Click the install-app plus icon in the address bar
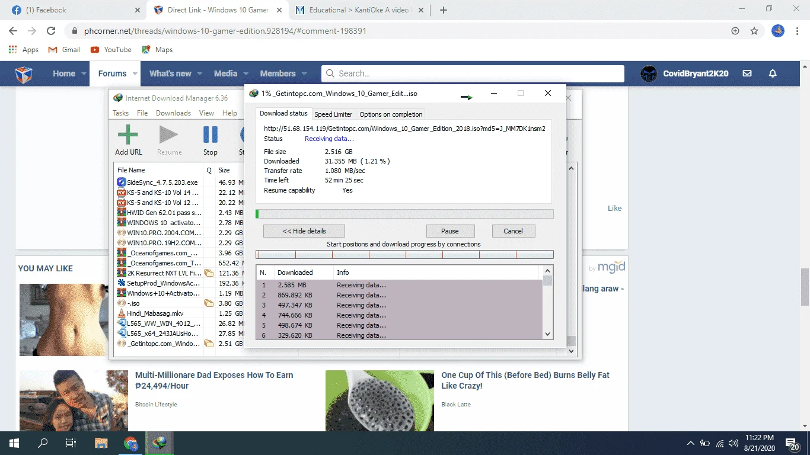Viewport: 810px width, 455px height. coord(735,31)
